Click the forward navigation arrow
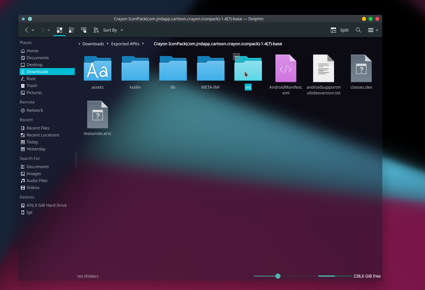Viewport: 425px width, 290px height. (42, 30)
